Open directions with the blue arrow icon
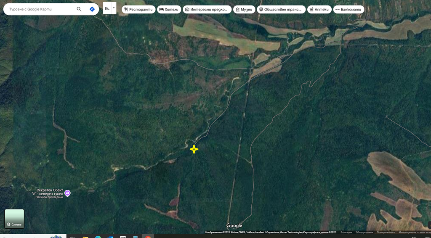Screen dimensions: 431x238 point(92,9)
